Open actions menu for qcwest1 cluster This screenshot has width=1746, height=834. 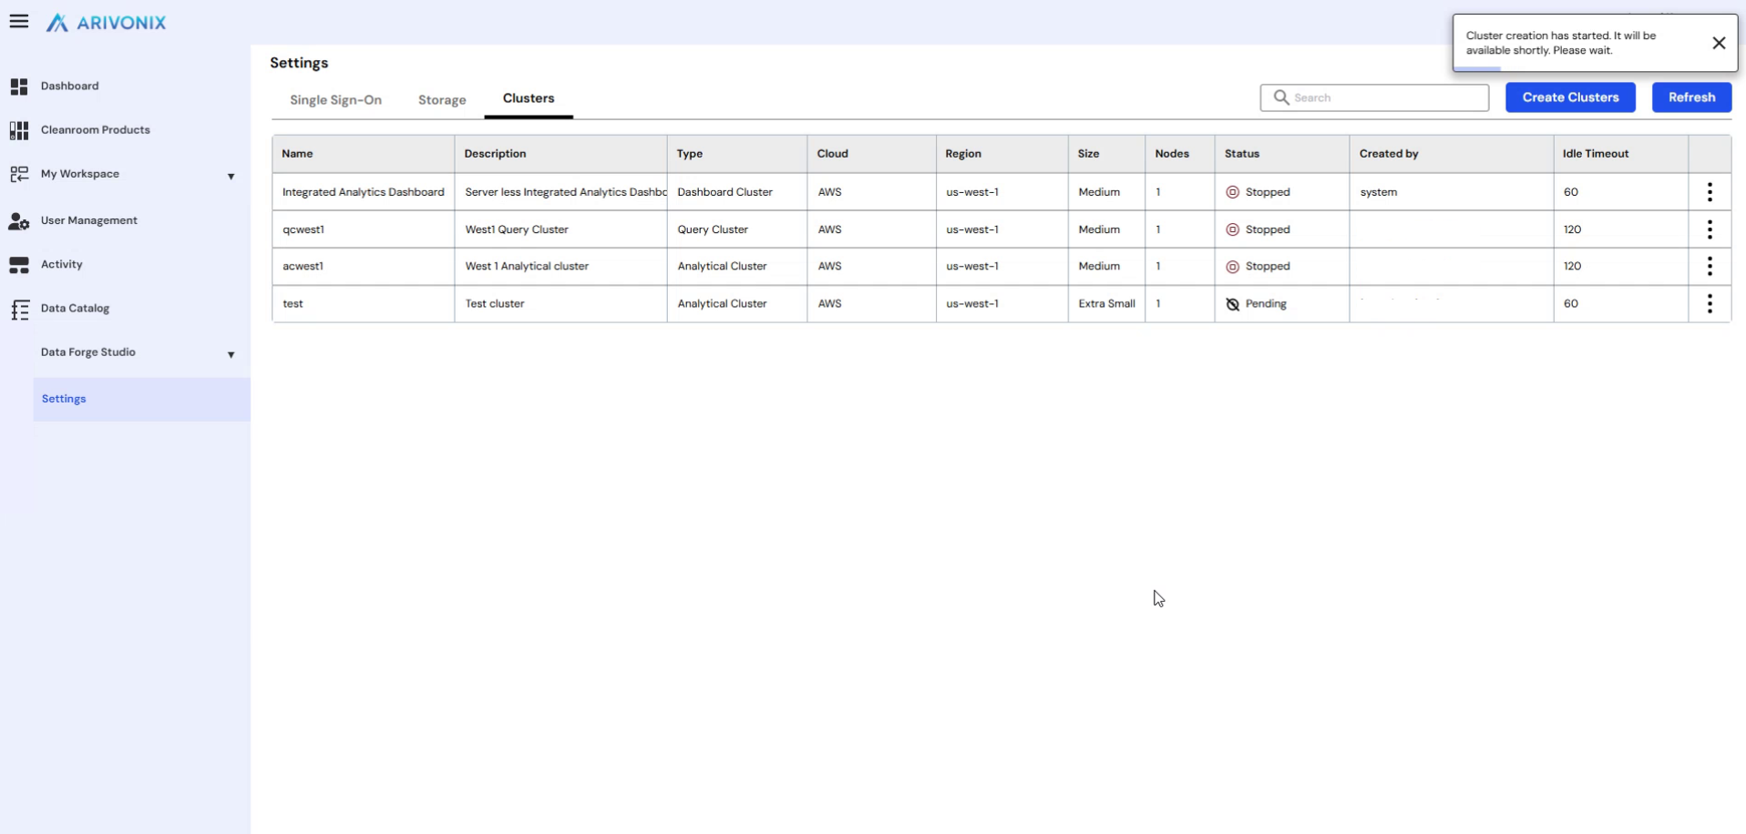(1709, 229)
